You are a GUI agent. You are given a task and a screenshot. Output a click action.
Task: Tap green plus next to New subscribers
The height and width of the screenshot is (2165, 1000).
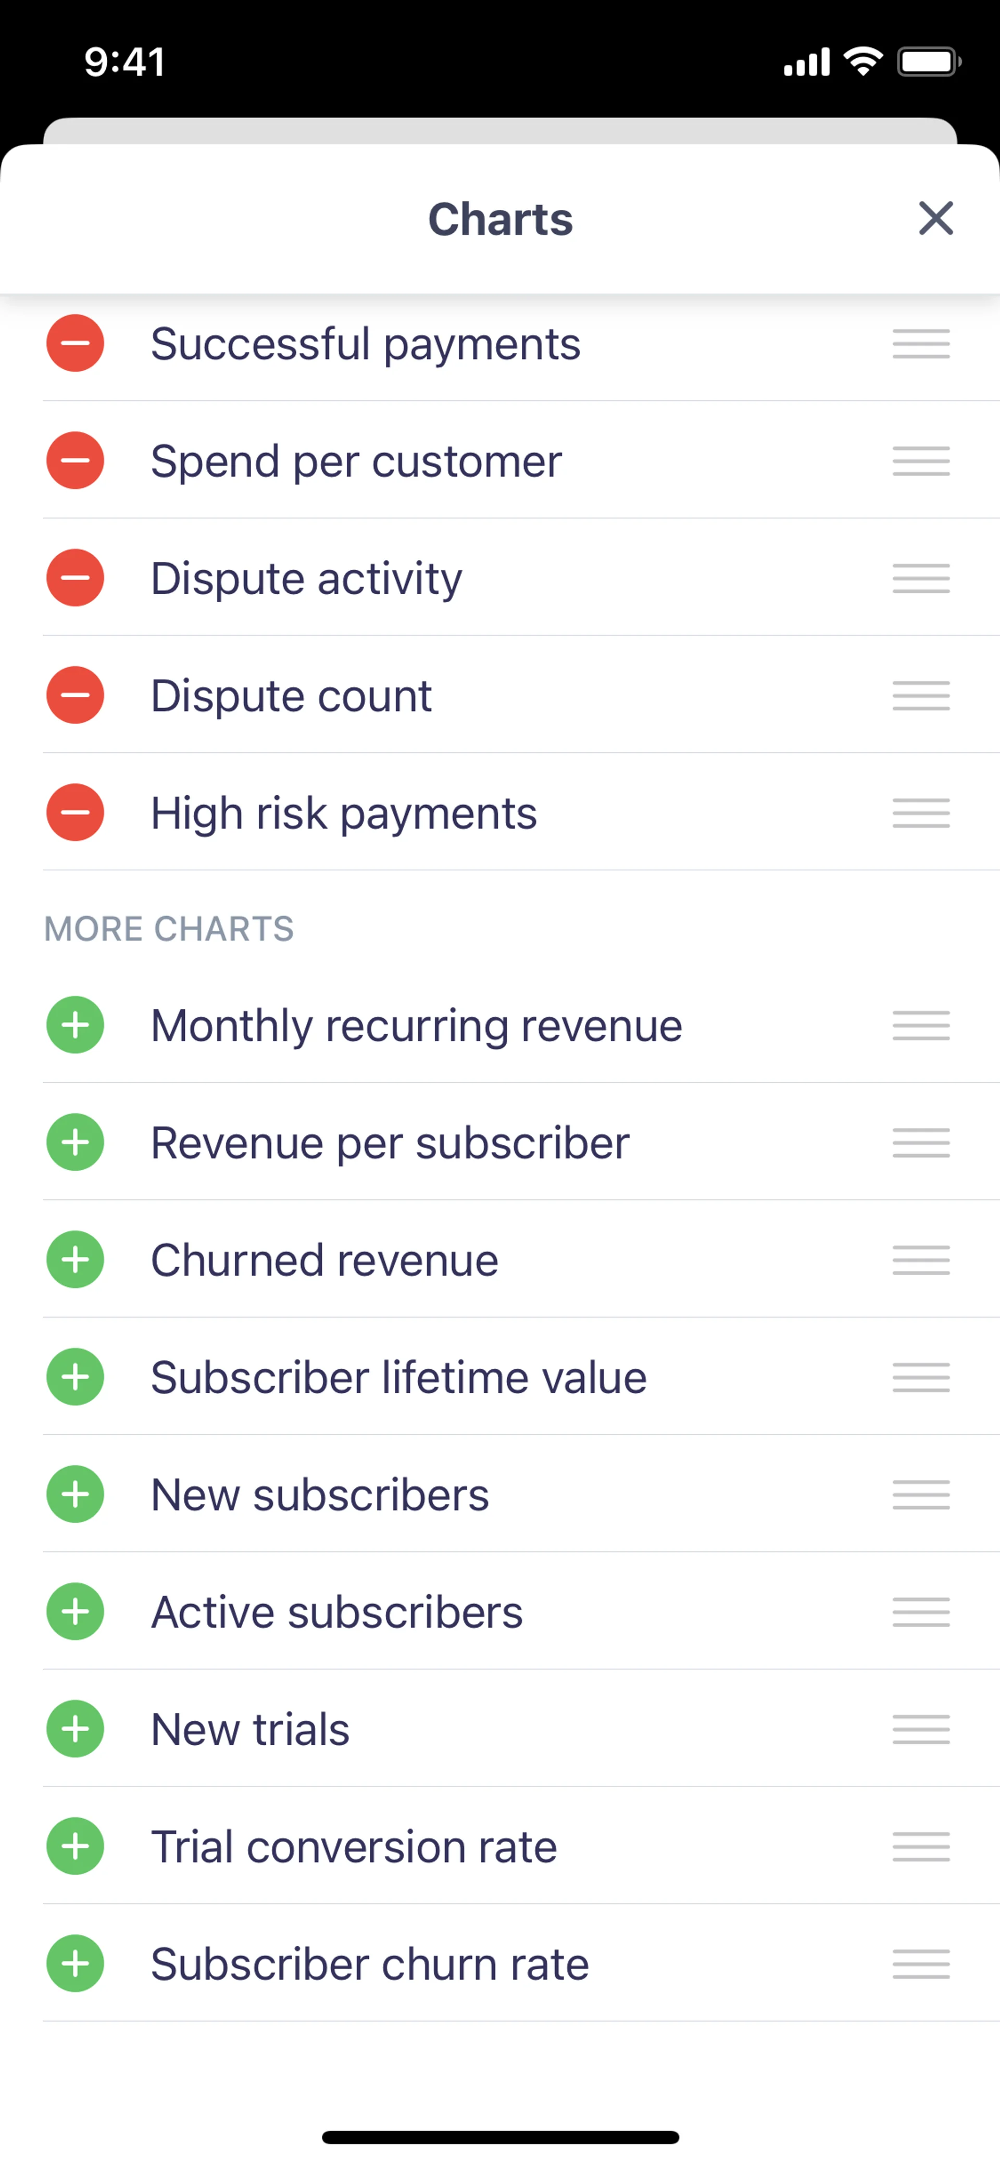[75, 1494]
